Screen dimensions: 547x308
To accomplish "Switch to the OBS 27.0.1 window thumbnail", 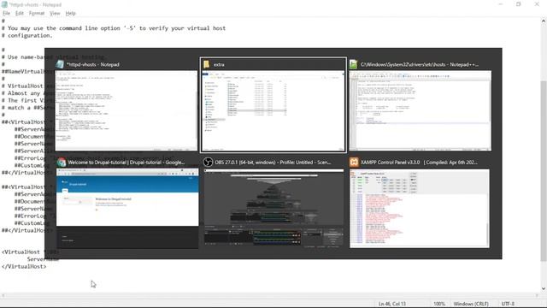I will tap(273, 209).
